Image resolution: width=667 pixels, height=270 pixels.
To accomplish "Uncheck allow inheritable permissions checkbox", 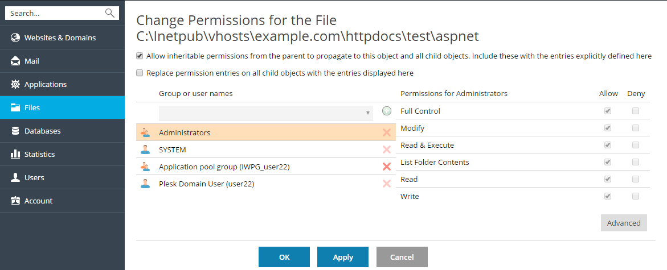I will pos(140,56).
